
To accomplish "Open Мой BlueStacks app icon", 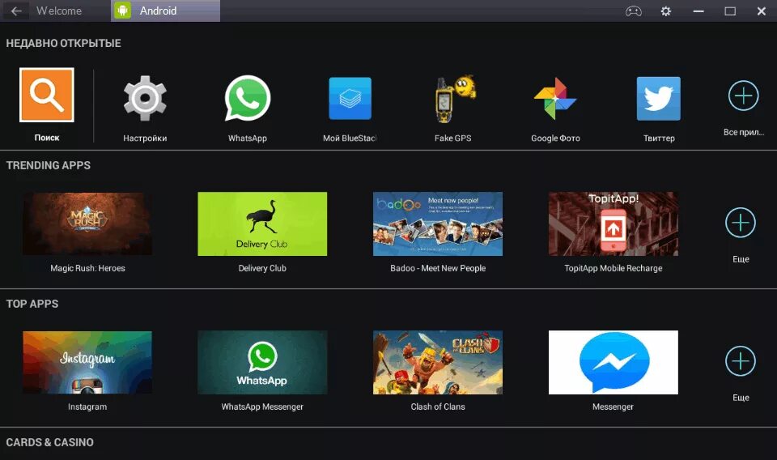I will 350,98.
